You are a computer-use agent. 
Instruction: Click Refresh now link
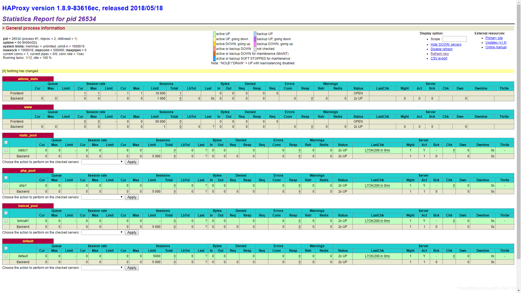click(x=440, y=54)
